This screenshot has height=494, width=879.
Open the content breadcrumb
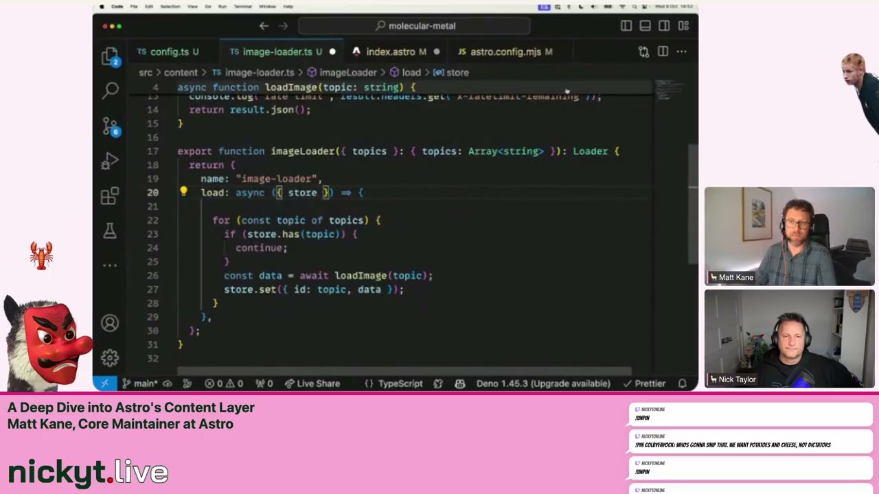181,72
